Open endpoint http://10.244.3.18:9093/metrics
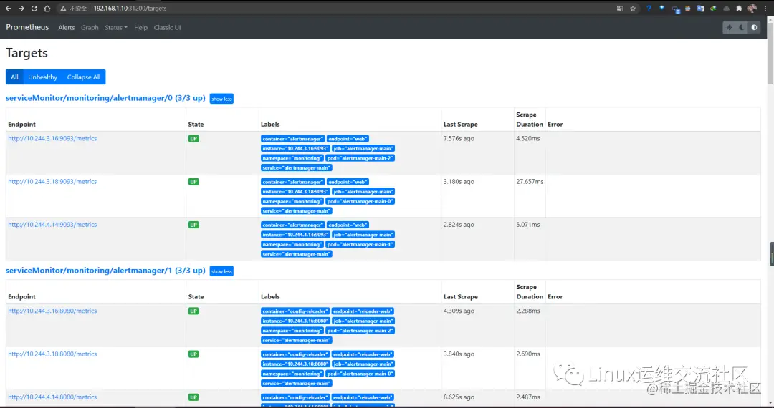Image resolution: width=774 pixels, height=408 pixels. [x=52, y=181]
